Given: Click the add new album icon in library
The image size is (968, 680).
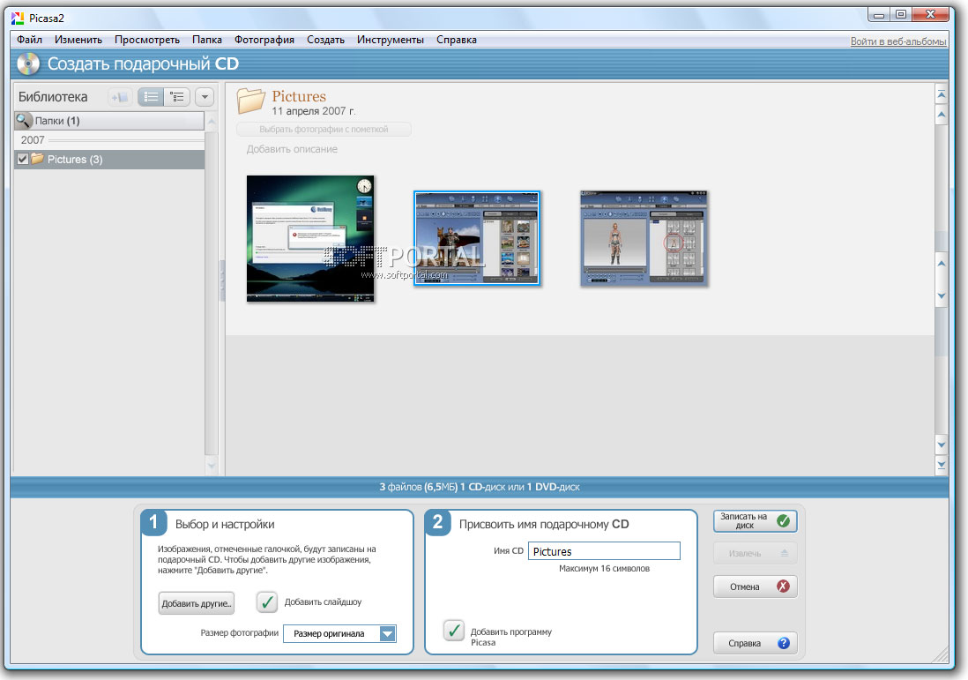Looking at the screenshot, I should point(120,97).
